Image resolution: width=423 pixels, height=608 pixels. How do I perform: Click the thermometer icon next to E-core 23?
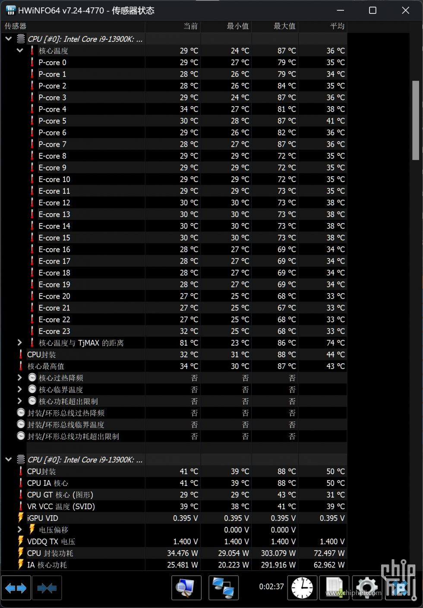pos(32,331)
